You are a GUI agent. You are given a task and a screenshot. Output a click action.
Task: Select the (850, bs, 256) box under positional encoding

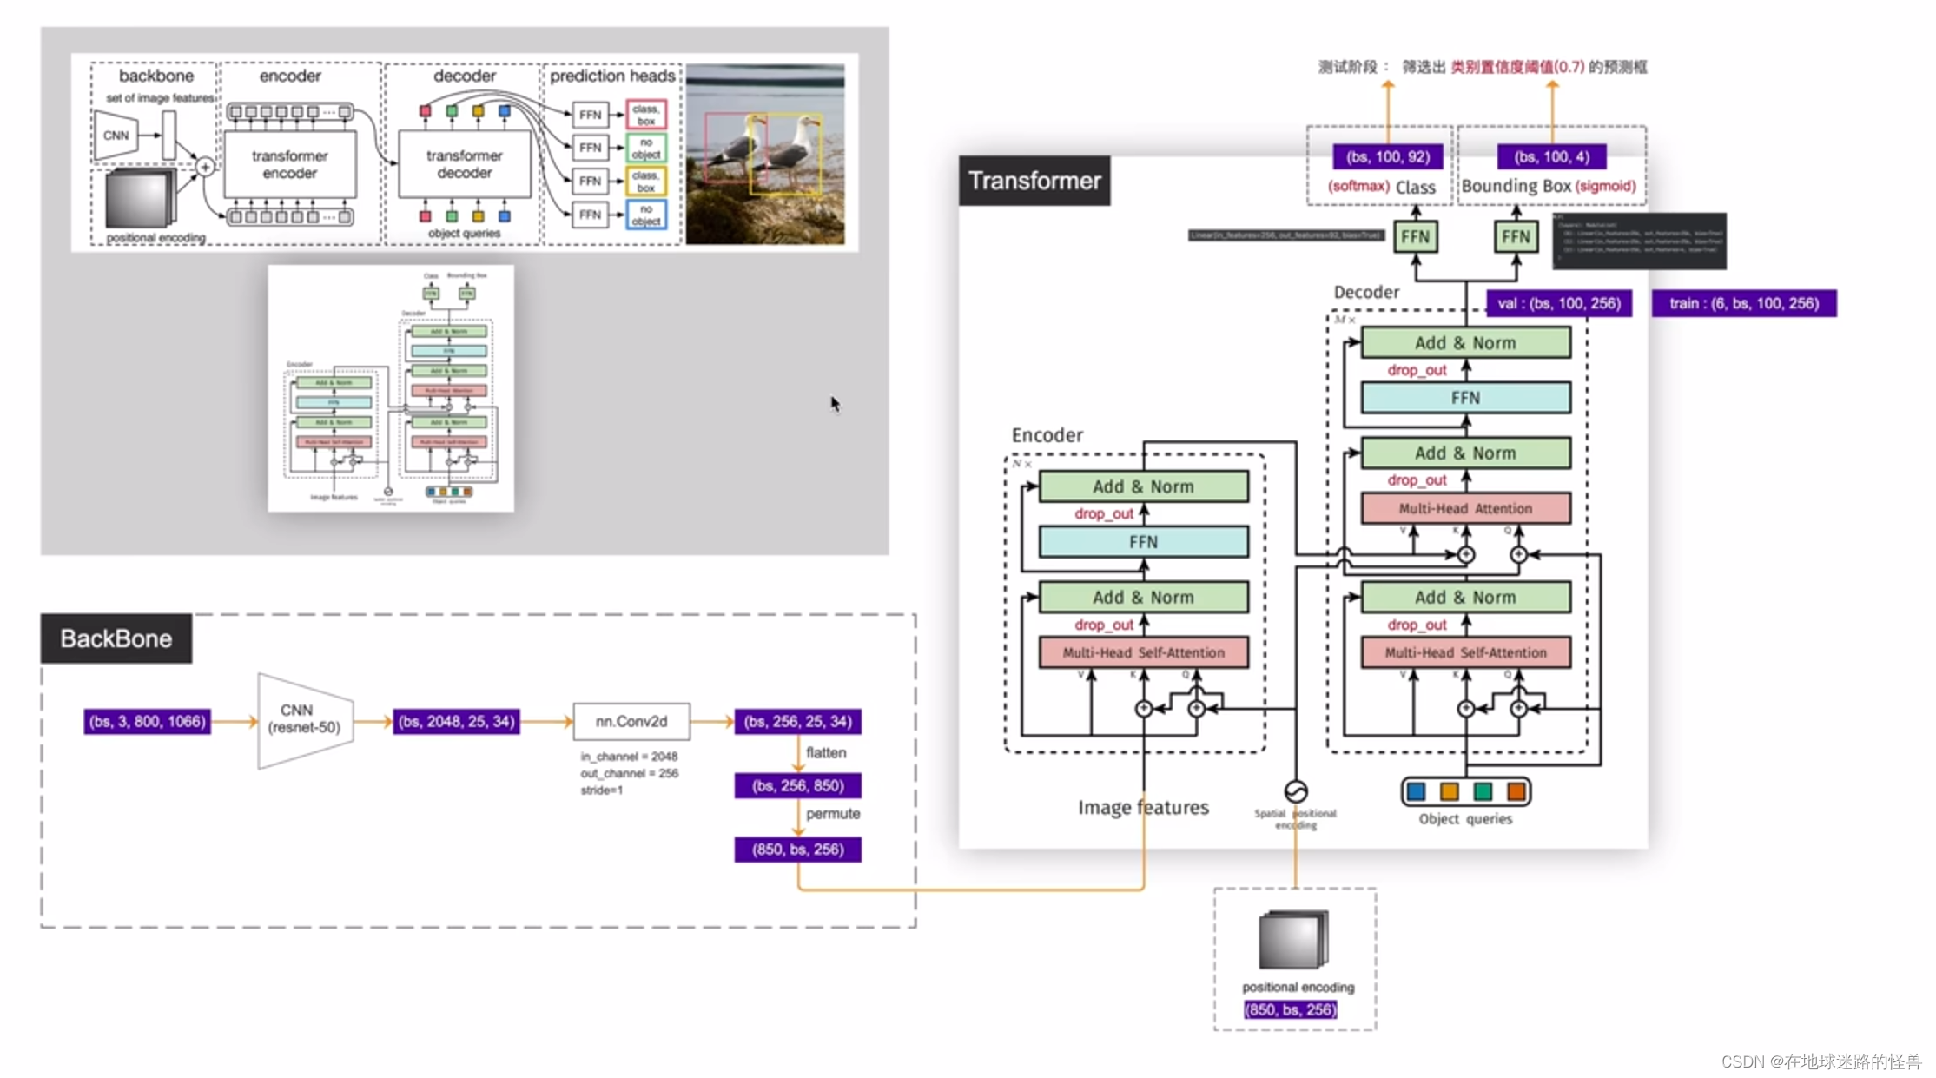(x=1290, y=1009)
